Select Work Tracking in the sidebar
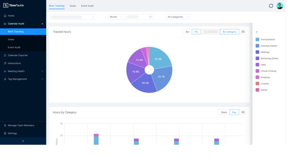Viewport: 288px width, 162px height. click(x=23, y=31)
